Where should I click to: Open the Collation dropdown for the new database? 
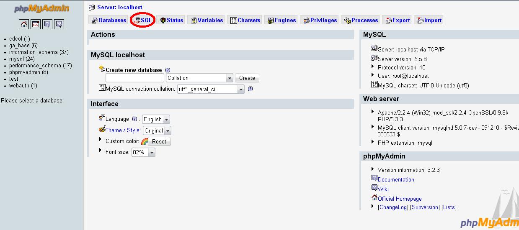coord(199,78)
